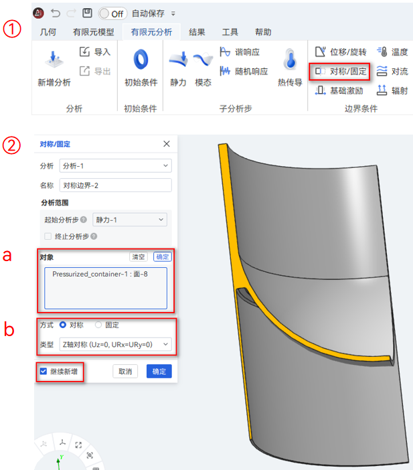Switch to the 有限元分析 tab
Image resolution: width=413 pixels, height=470 pixels.
point(151,32)
